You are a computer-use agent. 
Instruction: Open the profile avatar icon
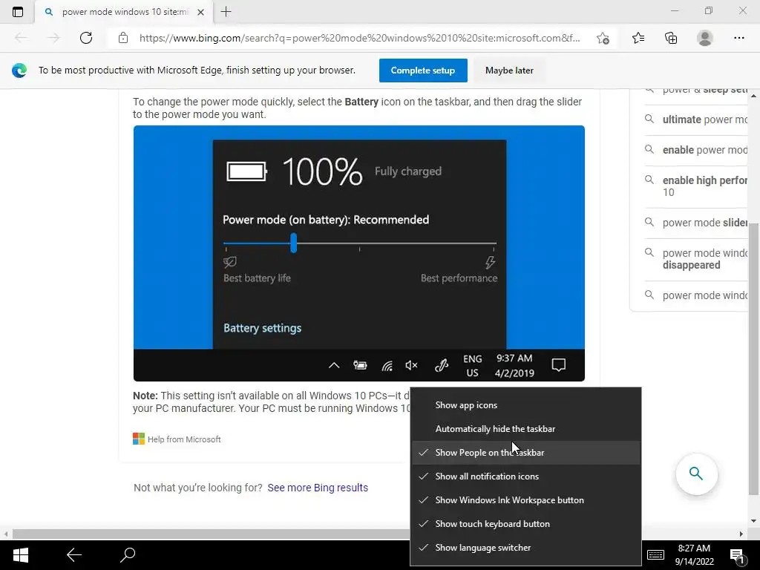pyautogui.click(x=705, y=38)
